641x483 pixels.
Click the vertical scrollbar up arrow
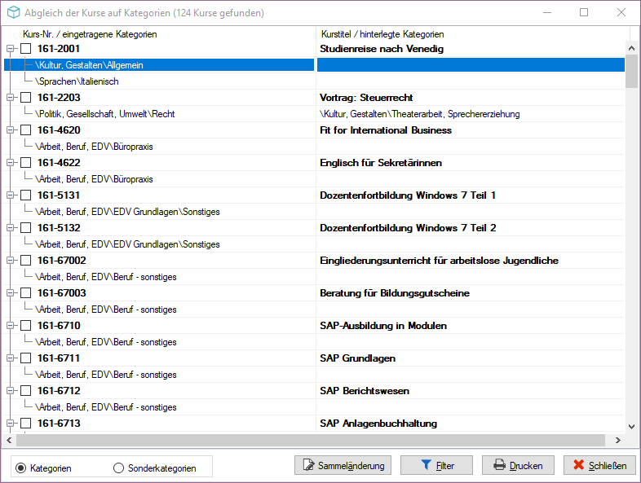(631, 48)
